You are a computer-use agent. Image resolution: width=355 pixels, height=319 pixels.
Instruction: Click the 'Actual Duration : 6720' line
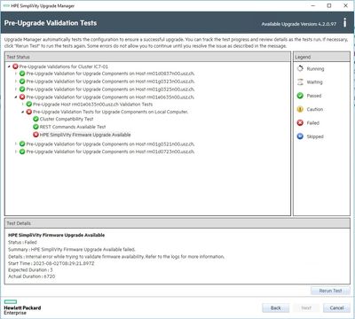click(x=32, y=276)
